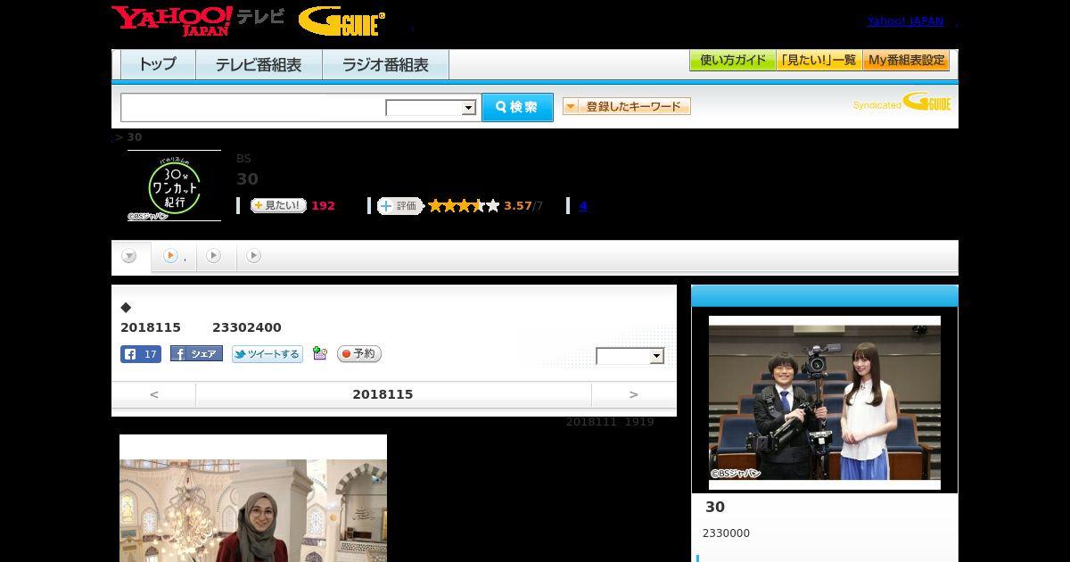The image size is (1070, 562).
Task: Go to next date with > arrow
Action: (x=634, y=394)
